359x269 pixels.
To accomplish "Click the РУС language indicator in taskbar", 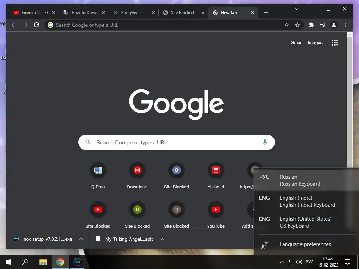I will pyautogui.click(x=309, y=262).
